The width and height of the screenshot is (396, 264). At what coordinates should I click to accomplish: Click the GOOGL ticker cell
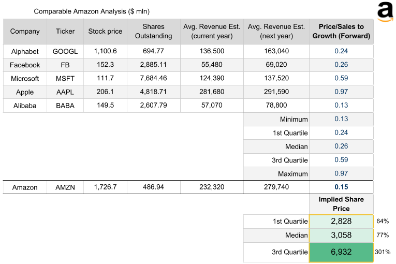[x=65, y=51]
